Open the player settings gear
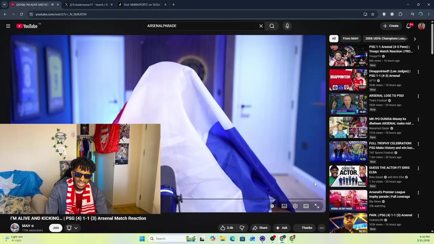434x244 pixels. point(295,206)
